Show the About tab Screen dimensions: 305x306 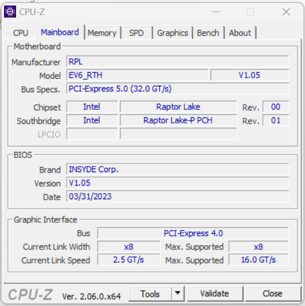[240, 33]
